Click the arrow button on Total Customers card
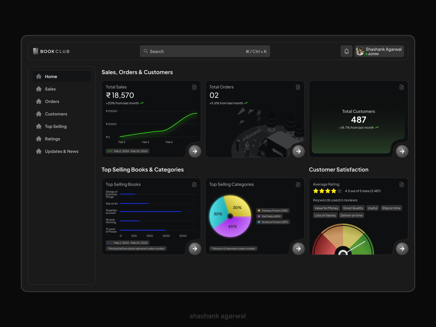The height and width of the screenshot is (327, 436). click(402, 151)
